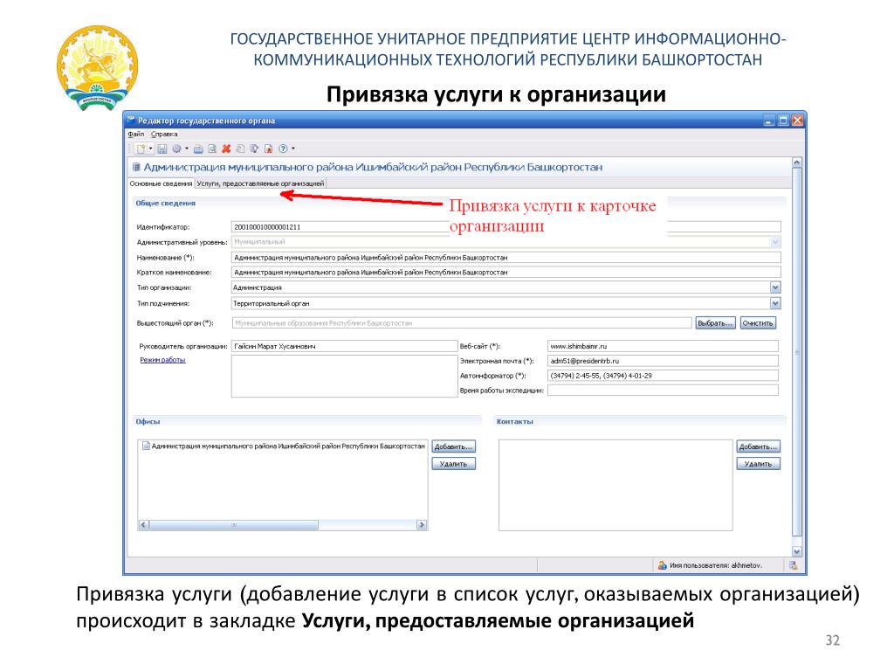Click the Наименование (*) input field
The image size is (894, 671).
point(505,258)
